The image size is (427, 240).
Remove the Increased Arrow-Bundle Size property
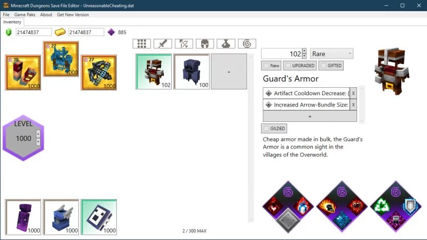click(353, 105)
